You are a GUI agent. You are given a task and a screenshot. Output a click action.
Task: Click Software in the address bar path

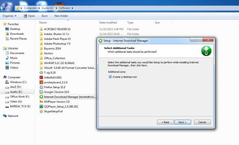pos(64,8)
